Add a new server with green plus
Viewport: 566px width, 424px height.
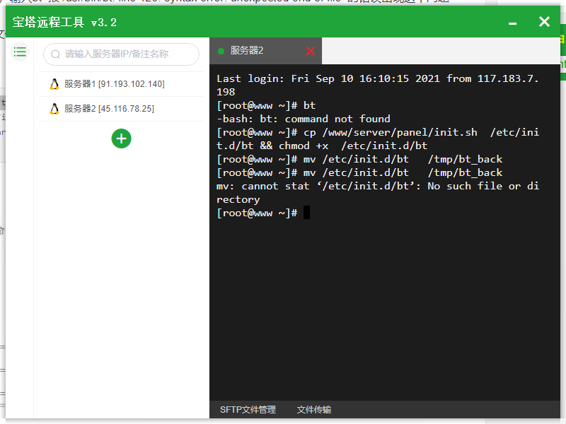pyautogui.click(x=121, y=139)
